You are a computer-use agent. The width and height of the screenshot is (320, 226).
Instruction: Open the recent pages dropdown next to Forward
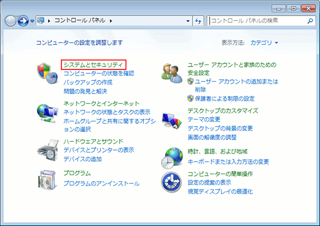(x=32, y=21)
